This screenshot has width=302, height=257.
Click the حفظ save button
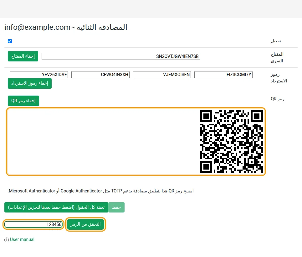point(116,207)
